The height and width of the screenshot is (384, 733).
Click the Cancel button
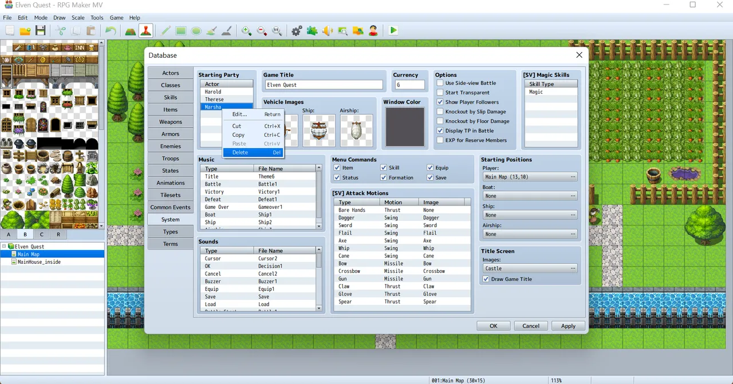[x=531, y=326]
